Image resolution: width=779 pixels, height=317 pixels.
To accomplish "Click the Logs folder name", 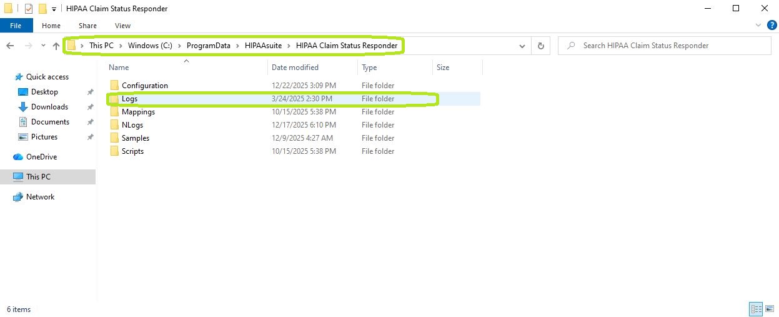I will (x=129, y=99).
